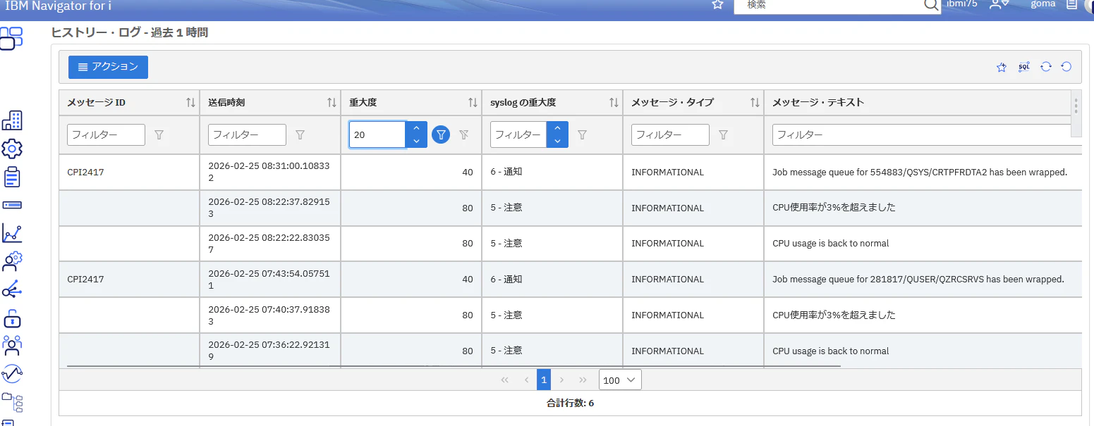Select page 1 in pagination
The width and height of the screenshot is (1094, 426).
click(x=544, y=380)
